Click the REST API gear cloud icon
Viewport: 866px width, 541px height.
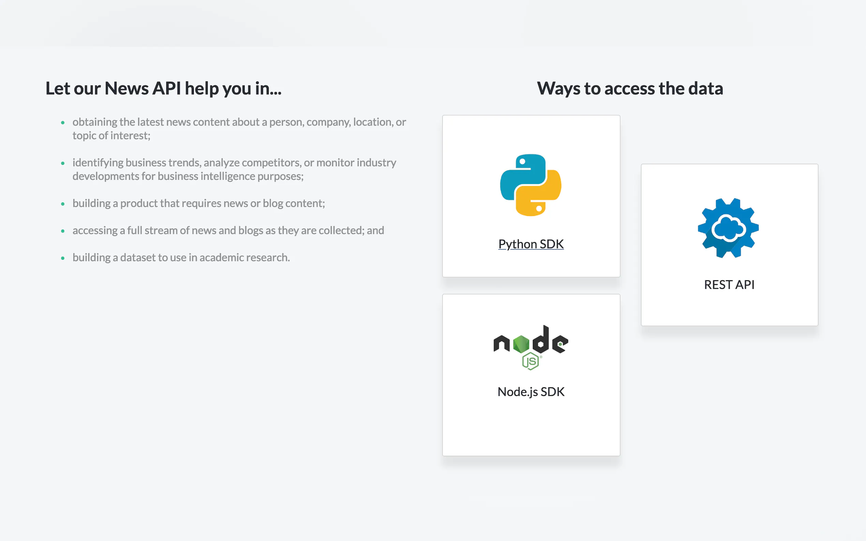point(729,228)
